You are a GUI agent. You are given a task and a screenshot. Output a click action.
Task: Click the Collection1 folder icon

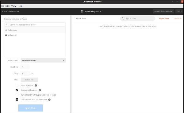coord(6,35)
